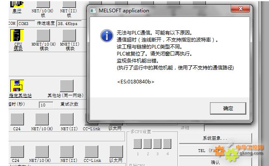Screen dimensions: 269x166
Task: Click the COM3 port field
Action: click(26, 23)
